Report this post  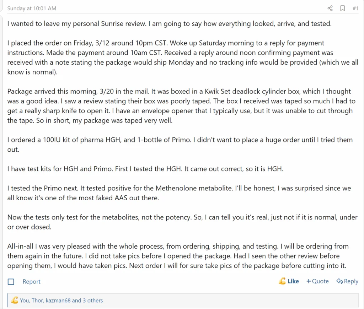click(x=32, y=282)
